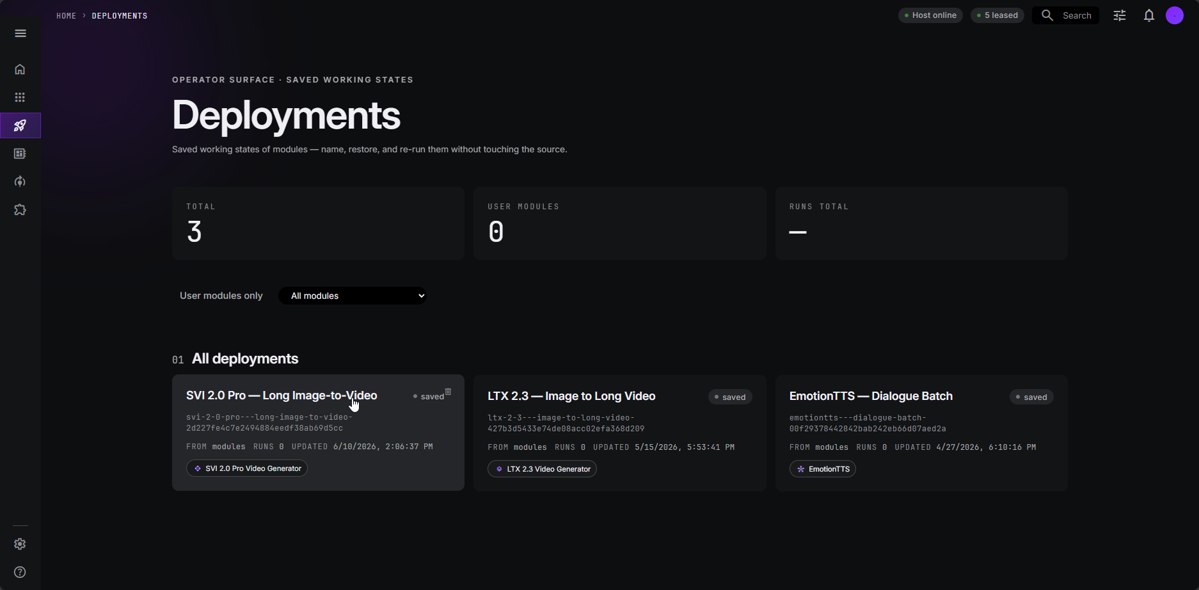Open notifications bell
Screen dimensions: 1199x590
click(x=1149, y=15)
